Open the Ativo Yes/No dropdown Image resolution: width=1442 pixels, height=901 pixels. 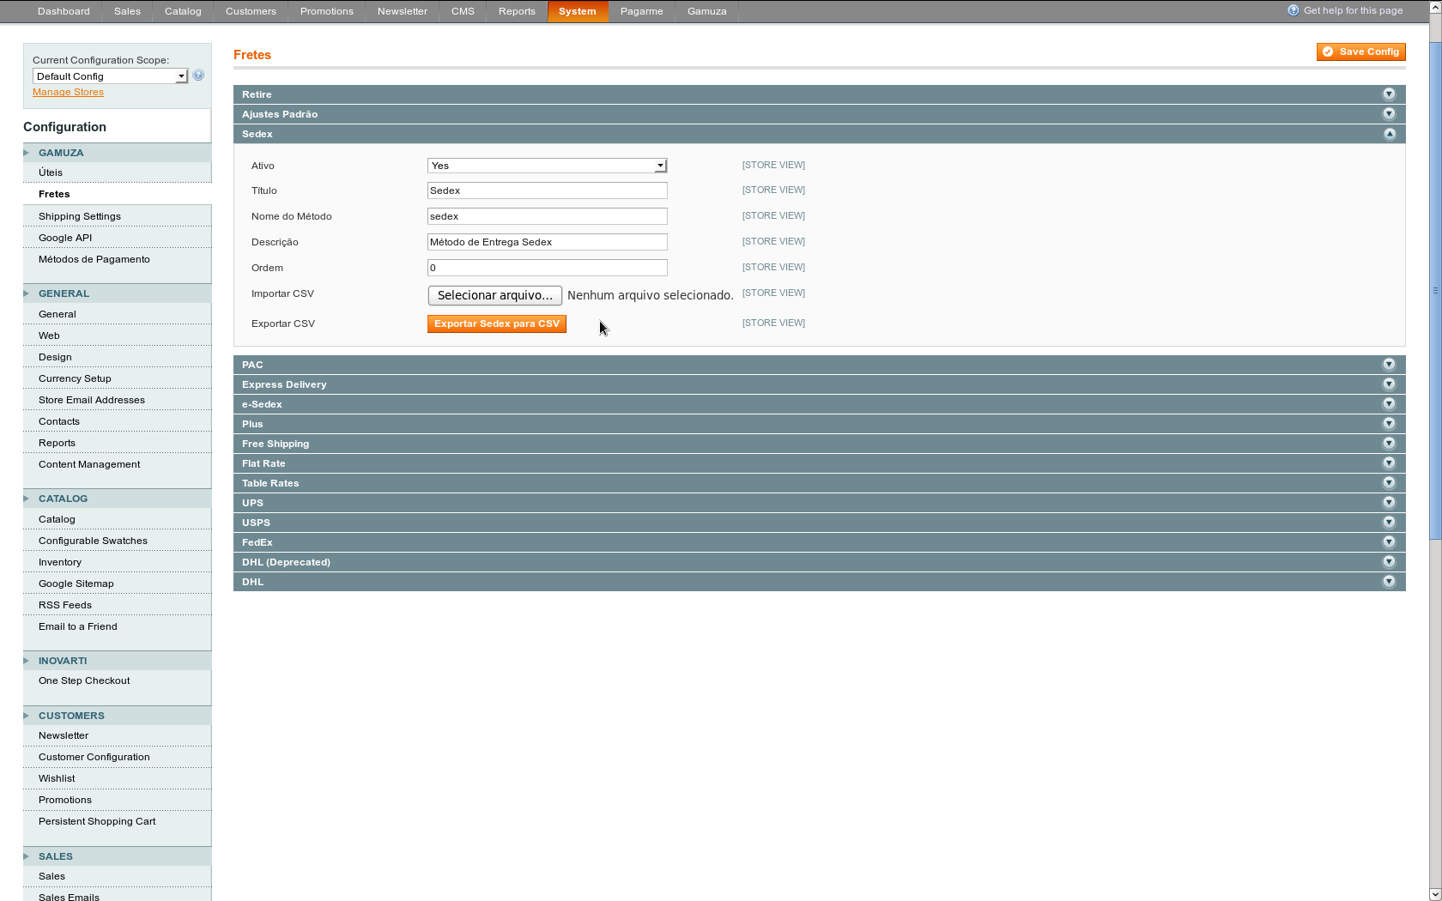click(x=547, y=166)
